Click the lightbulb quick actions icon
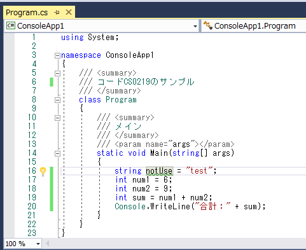 [x=43, y=171]
